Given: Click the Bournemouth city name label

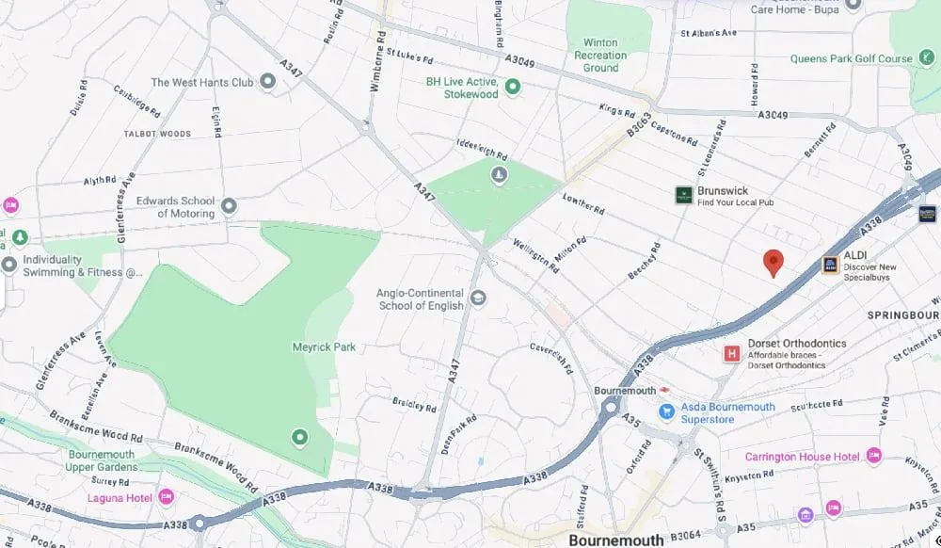Looking at the screenshot, I should pos(616,540).
